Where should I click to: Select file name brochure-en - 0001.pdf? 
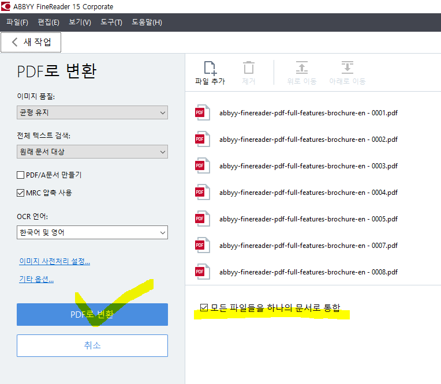point(309,113)
